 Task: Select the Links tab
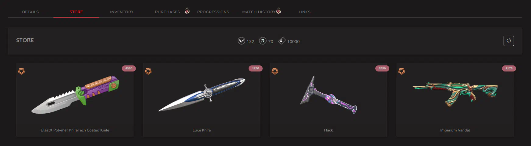tap(305, 12)
